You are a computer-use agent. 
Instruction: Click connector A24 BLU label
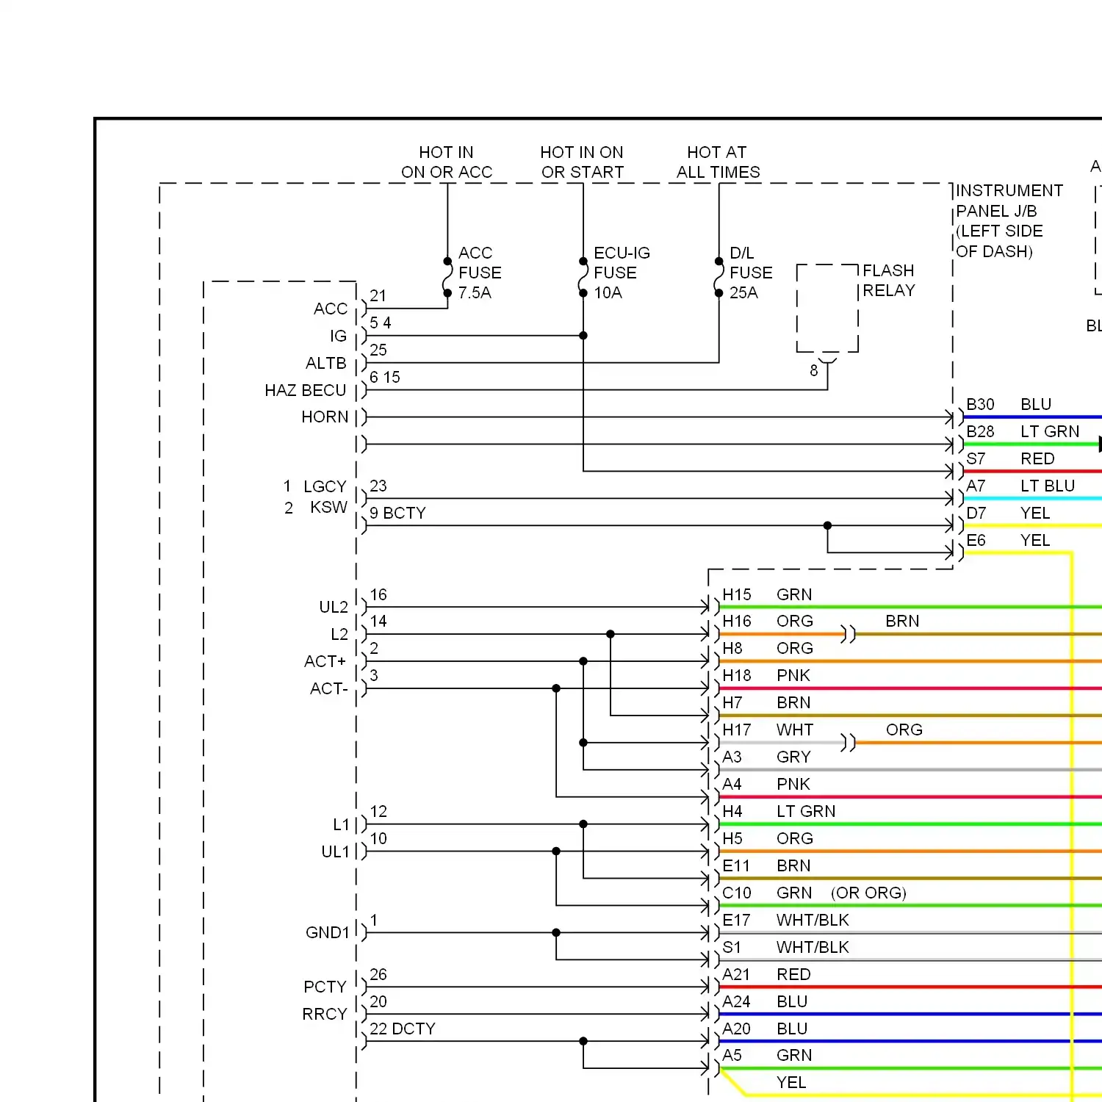(x=765, y=1001)
